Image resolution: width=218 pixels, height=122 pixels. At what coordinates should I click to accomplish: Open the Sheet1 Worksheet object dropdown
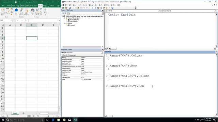(102, 53)
